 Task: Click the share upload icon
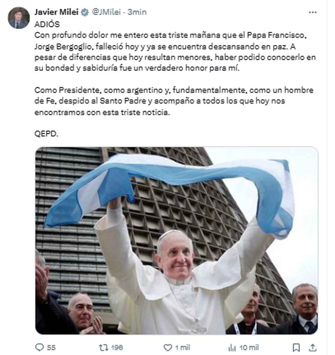(313, 347)
